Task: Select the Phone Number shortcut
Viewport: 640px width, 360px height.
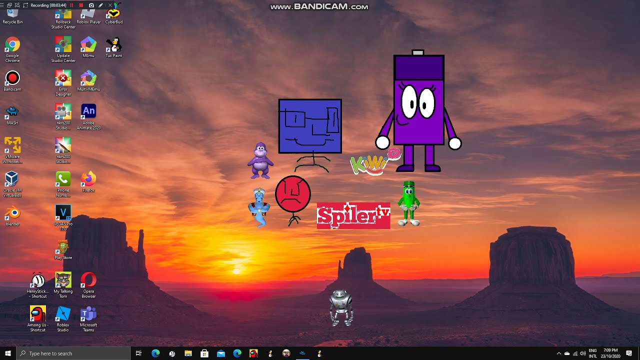Action: coord(63,184)
